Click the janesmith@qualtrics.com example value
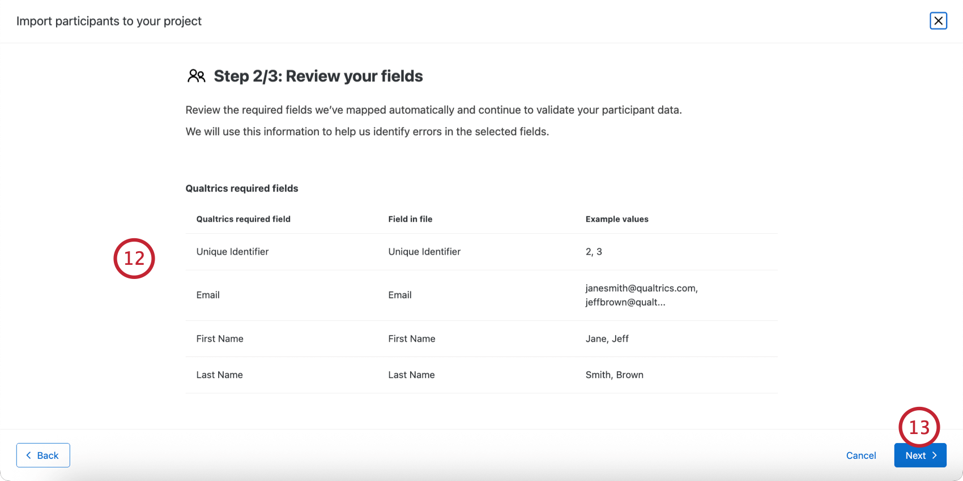Viewport: 963px width, 481px height. click(x=641, y=289)
